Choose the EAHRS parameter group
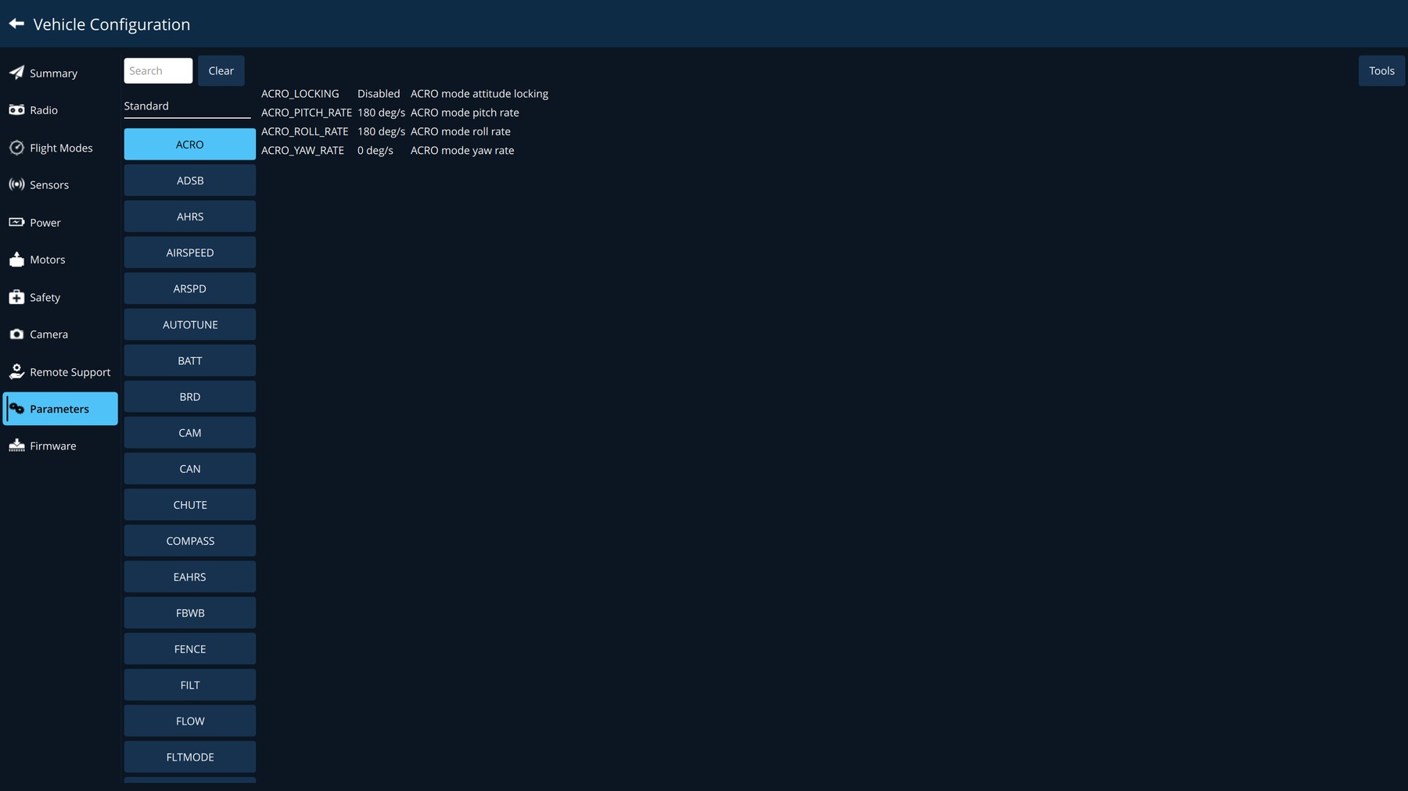The width and height of the screenshot is (1408, 791). (x=190, y=577)
